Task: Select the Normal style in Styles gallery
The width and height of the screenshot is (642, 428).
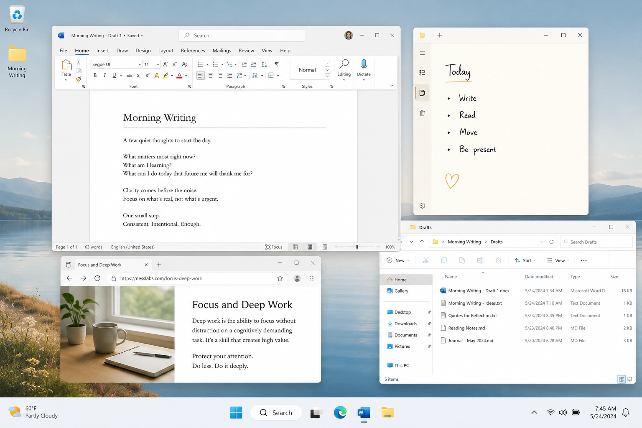Action: coord(307,70)
